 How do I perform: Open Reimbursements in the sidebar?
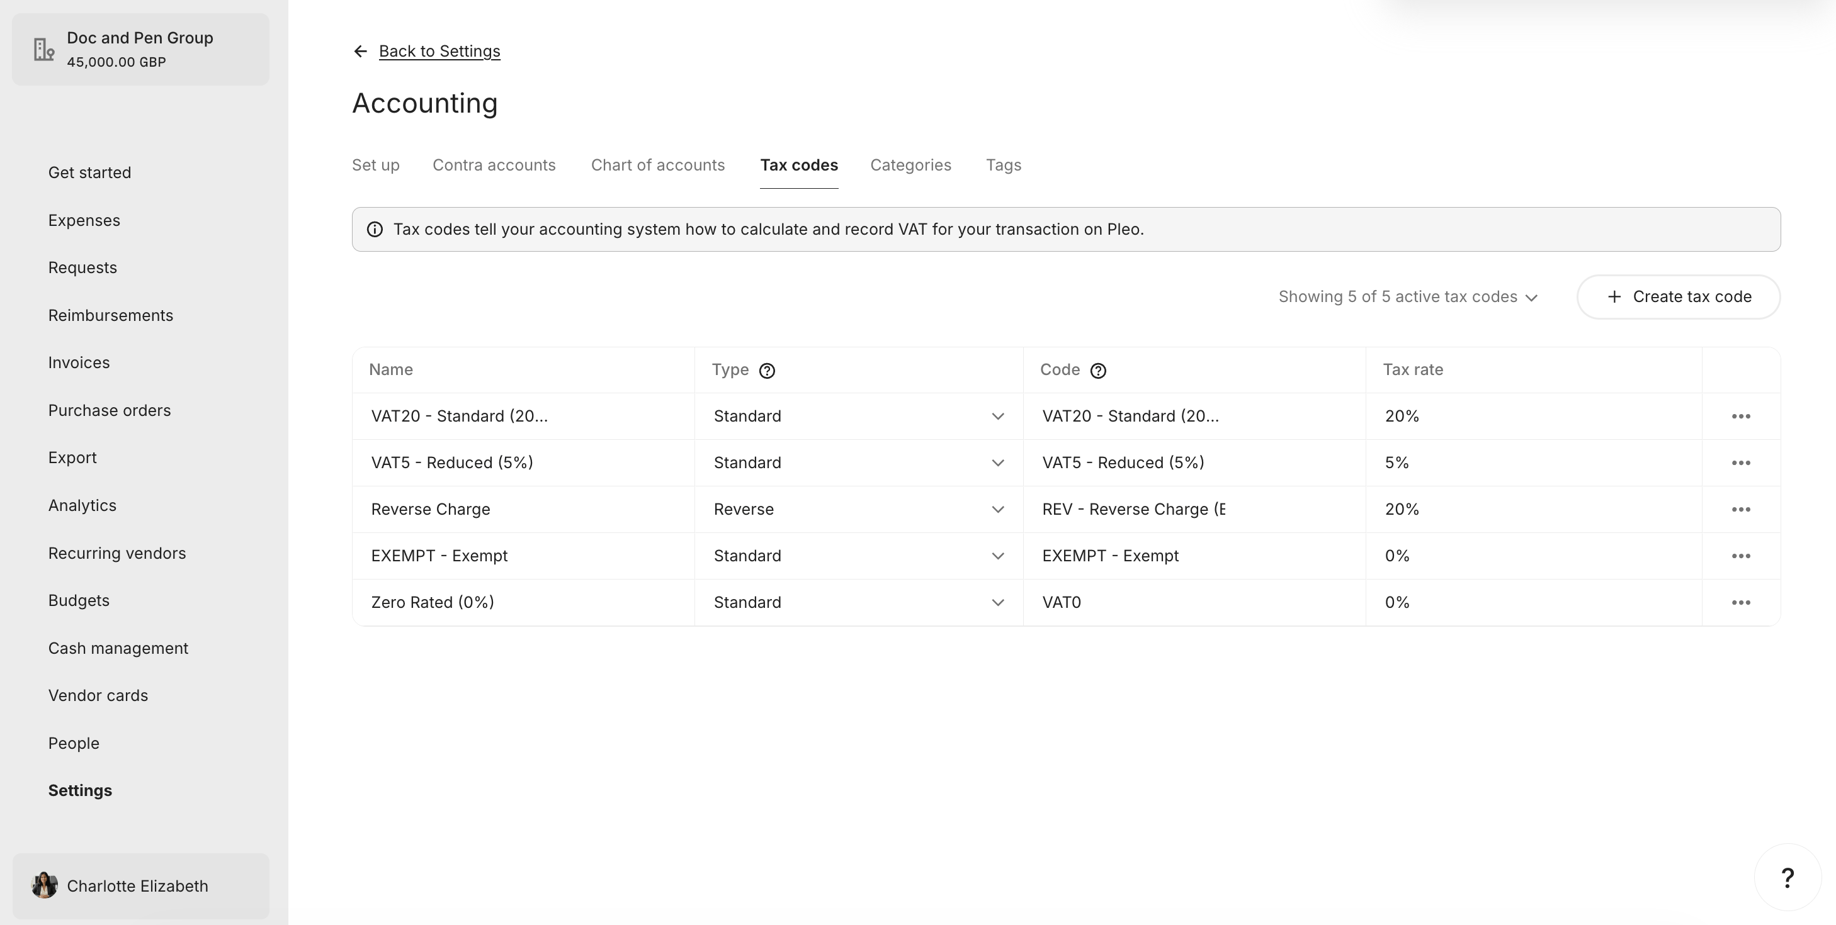click(110, 315)
